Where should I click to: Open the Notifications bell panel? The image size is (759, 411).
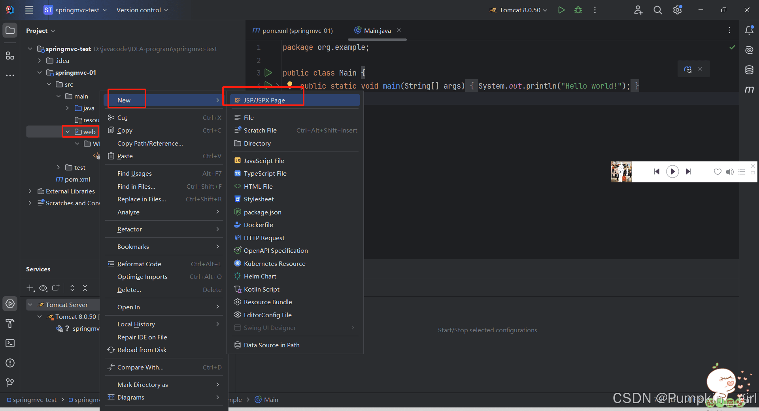click(749, 30)
